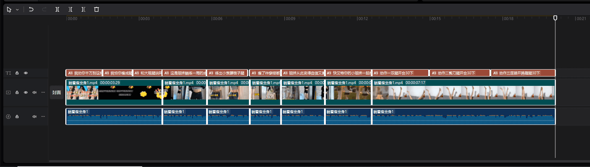Select the video clip lasting 00:00:07:17
Image resolution: width=590 pixels, height=167 pixels.
(x=463, y=92)
